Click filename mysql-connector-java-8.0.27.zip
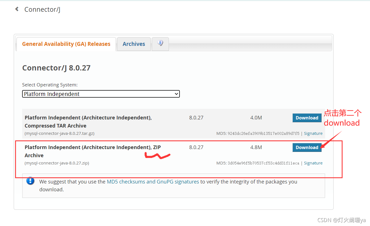 click(57, 163)
